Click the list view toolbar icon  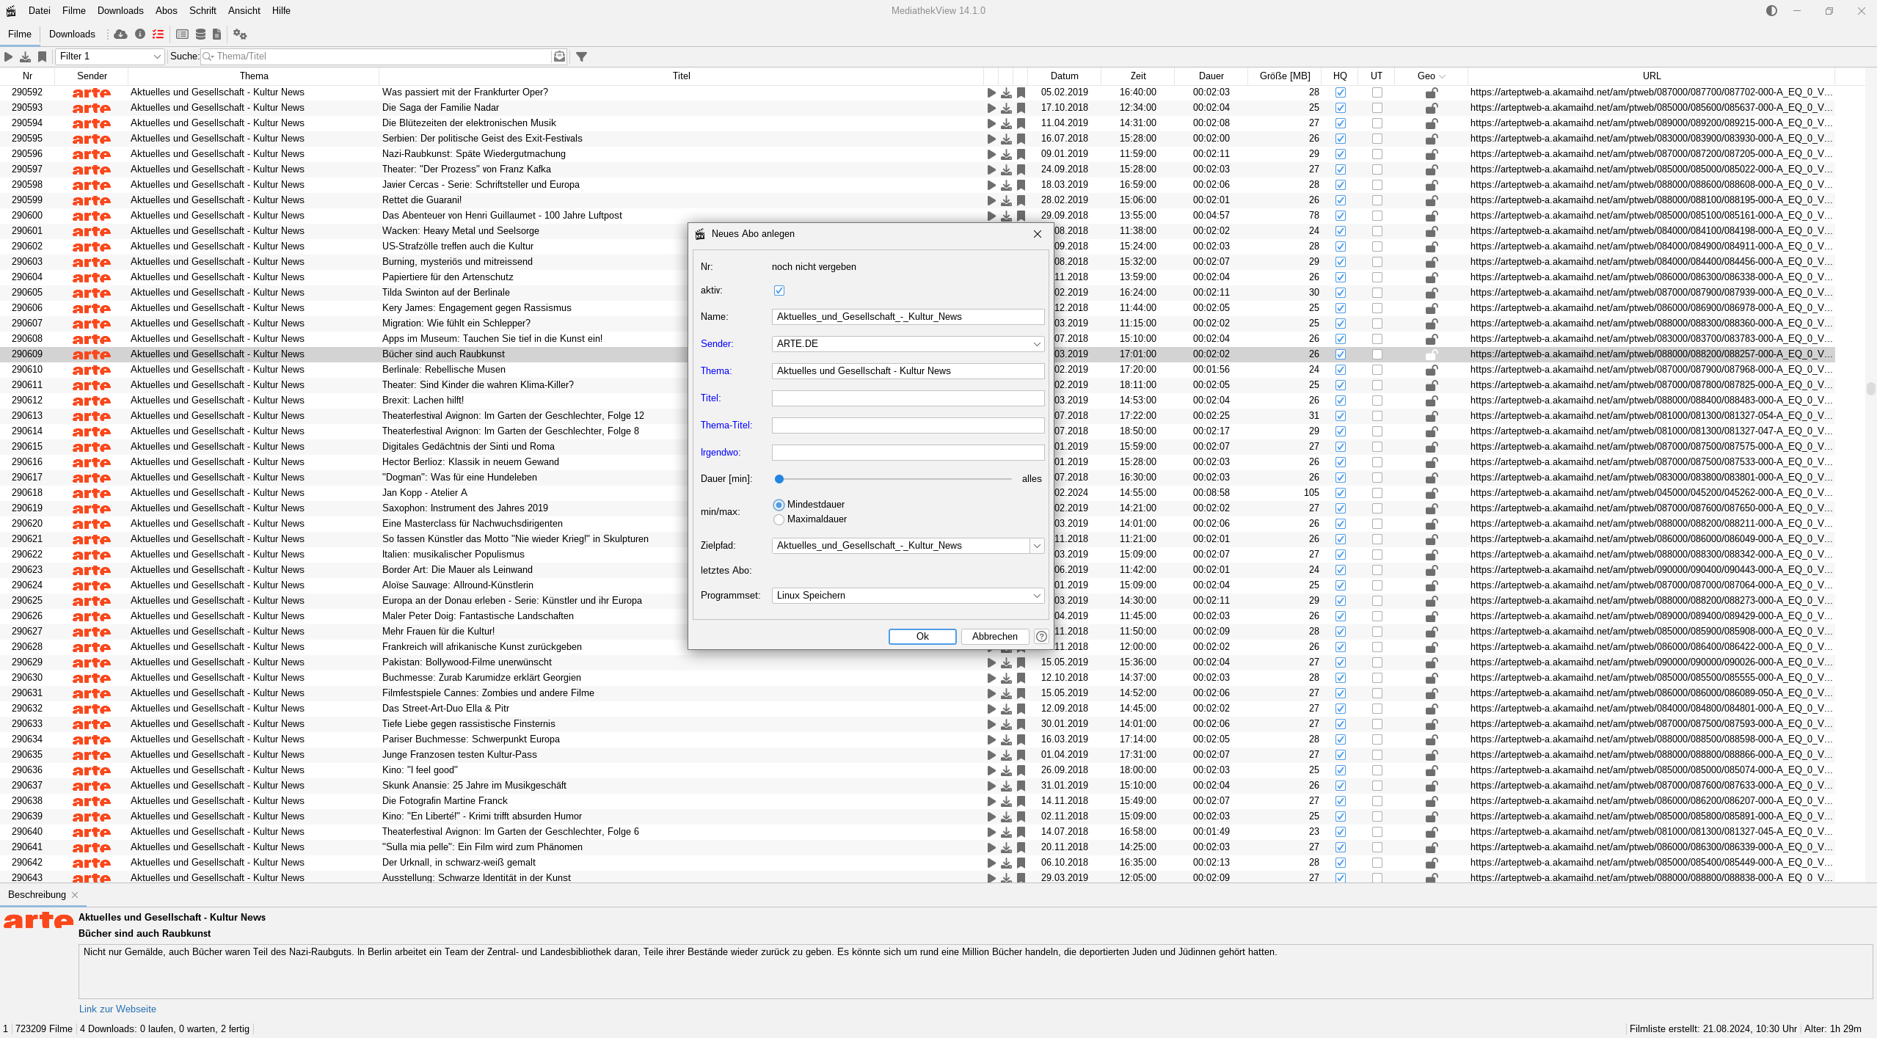[183, 34]
